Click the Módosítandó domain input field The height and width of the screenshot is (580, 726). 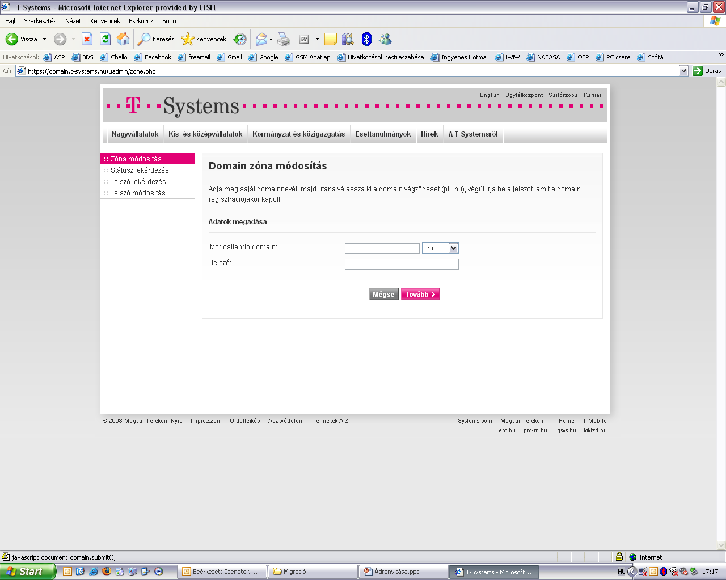[382, 248]
